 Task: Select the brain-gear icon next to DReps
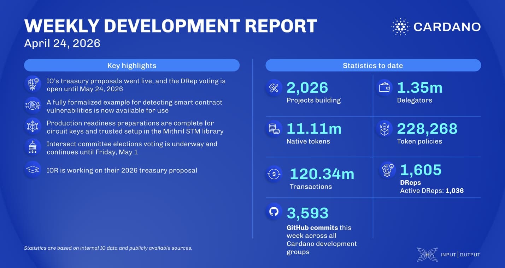pyautogui.click(x=387, y=170)
